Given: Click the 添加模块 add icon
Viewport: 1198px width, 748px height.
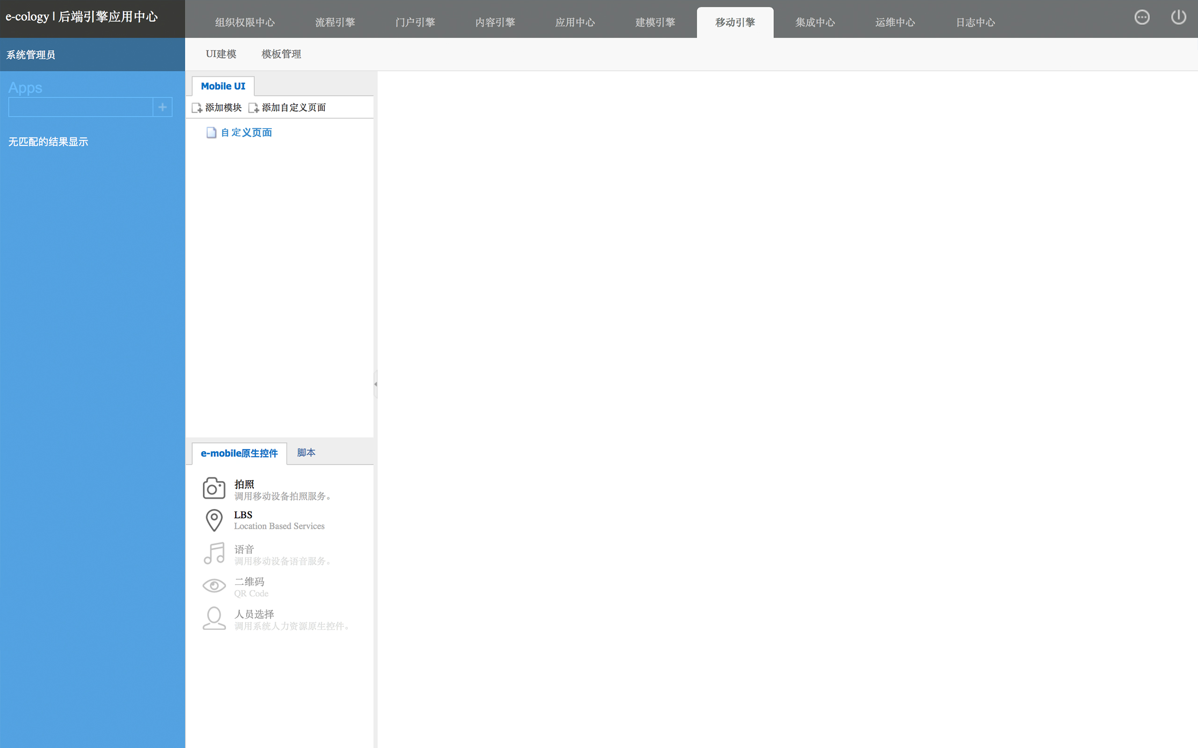Looking at the screenshot, I should coord(197,108).
